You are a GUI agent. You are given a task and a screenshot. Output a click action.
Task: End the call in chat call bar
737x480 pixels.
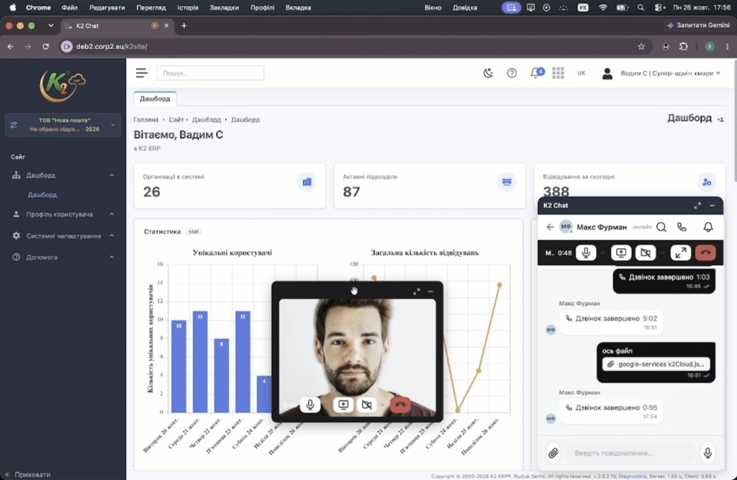[x=705, y=253]
